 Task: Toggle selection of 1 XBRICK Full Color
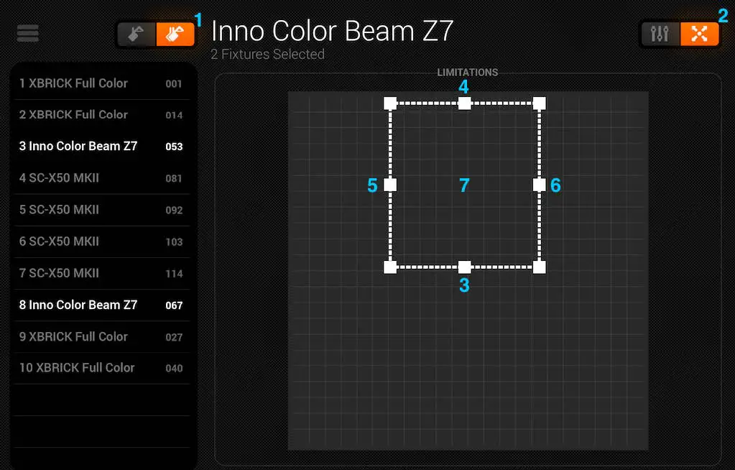coord(101,83)
